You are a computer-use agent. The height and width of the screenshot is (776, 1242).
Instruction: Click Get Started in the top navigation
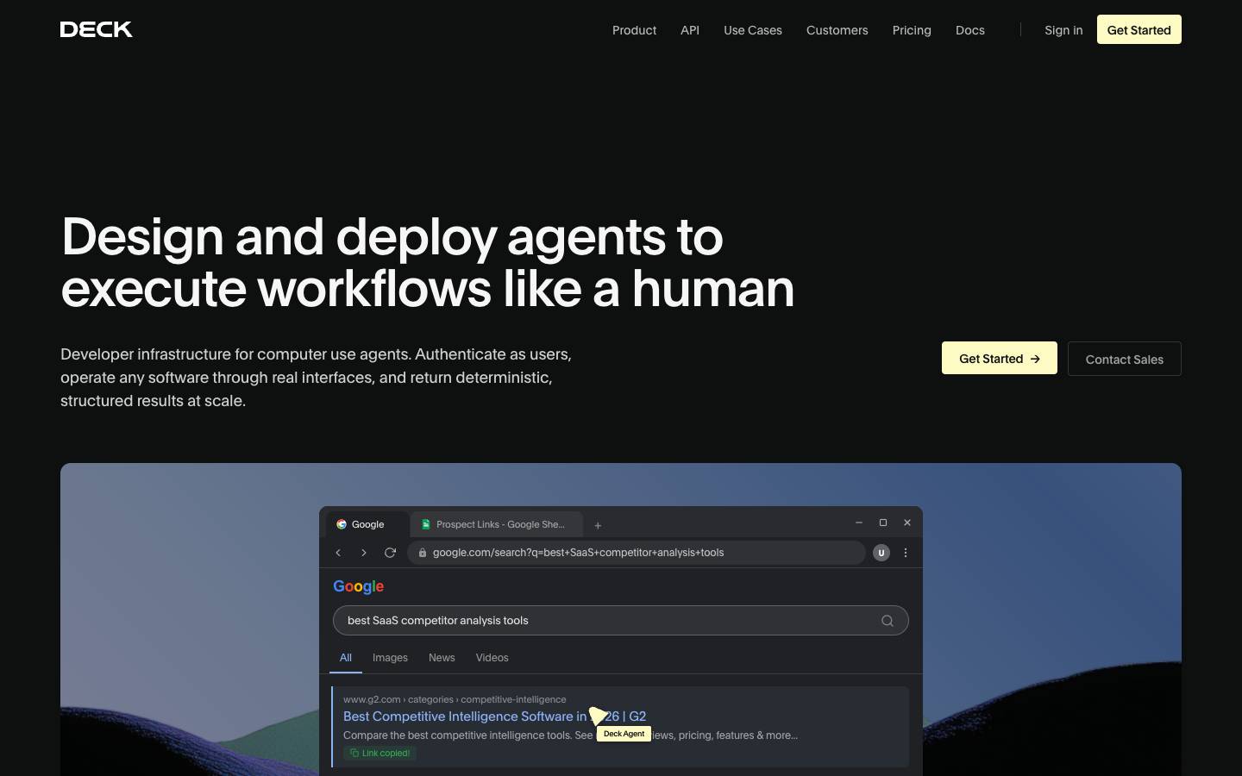[x=1139, y=29]
